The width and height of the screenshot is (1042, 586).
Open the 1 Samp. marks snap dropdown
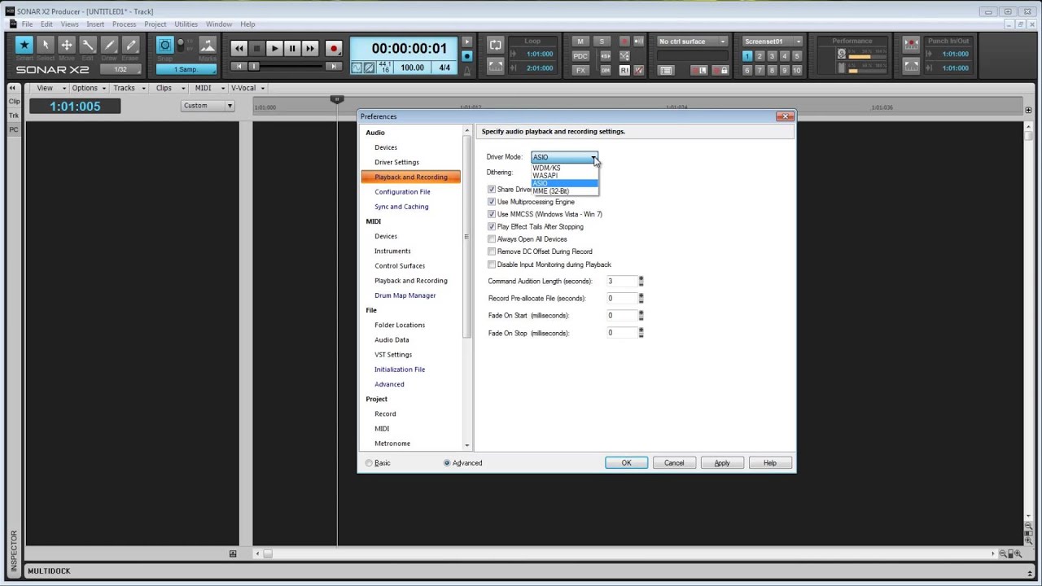[186, 69]
